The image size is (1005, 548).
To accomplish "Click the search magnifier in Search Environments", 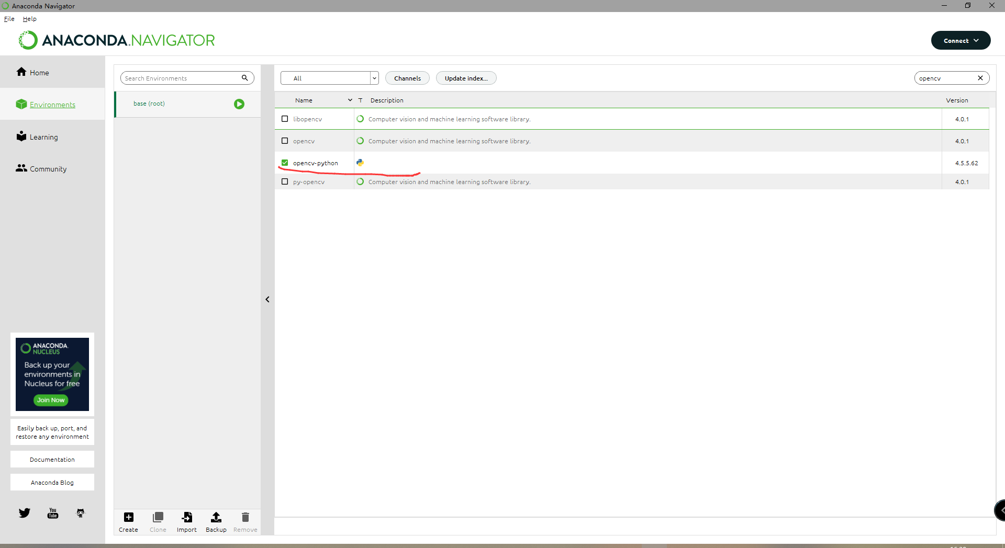I will pos(244,78).
